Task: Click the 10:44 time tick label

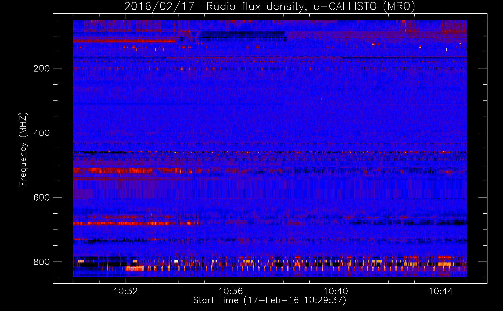Action: click(x=441, y=291)
